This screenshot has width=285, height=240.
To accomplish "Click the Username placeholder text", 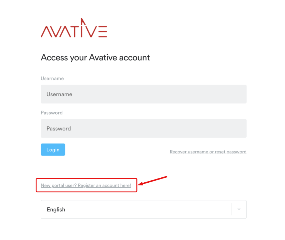I will [x=59, y=94].
